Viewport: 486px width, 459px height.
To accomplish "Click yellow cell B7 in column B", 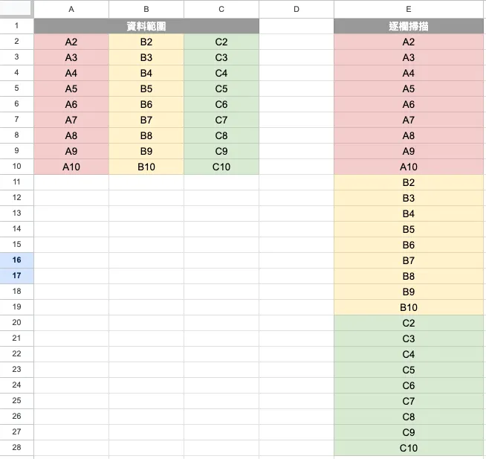I will point(146,120).
